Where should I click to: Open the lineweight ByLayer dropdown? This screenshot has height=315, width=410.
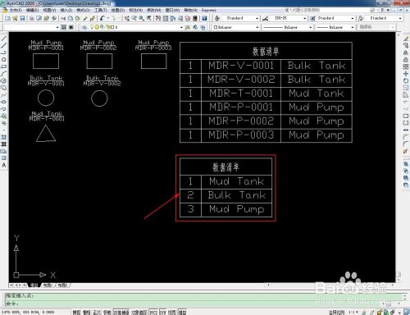point(352,27)
